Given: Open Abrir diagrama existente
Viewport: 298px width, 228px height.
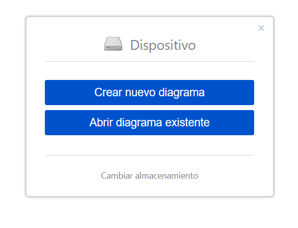Looking at the screenshot, I should coord(149,122).
